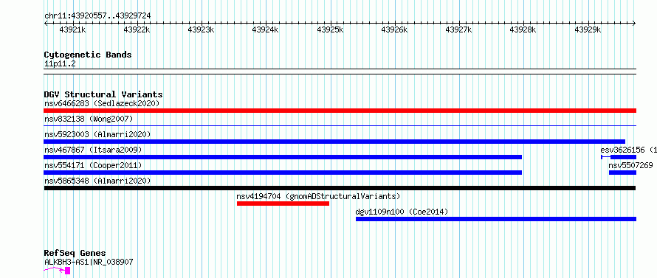The image size is (657, 278).
Task: Click the Cytogenetic Bands track title
Action: (88, 55)
